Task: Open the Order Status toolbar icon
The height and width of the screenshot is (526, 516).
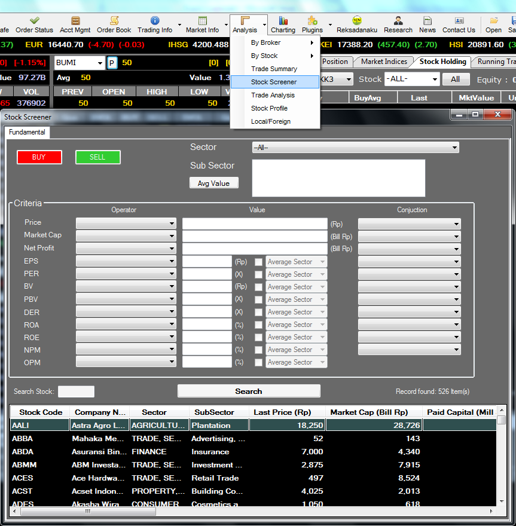Action: 34,25
